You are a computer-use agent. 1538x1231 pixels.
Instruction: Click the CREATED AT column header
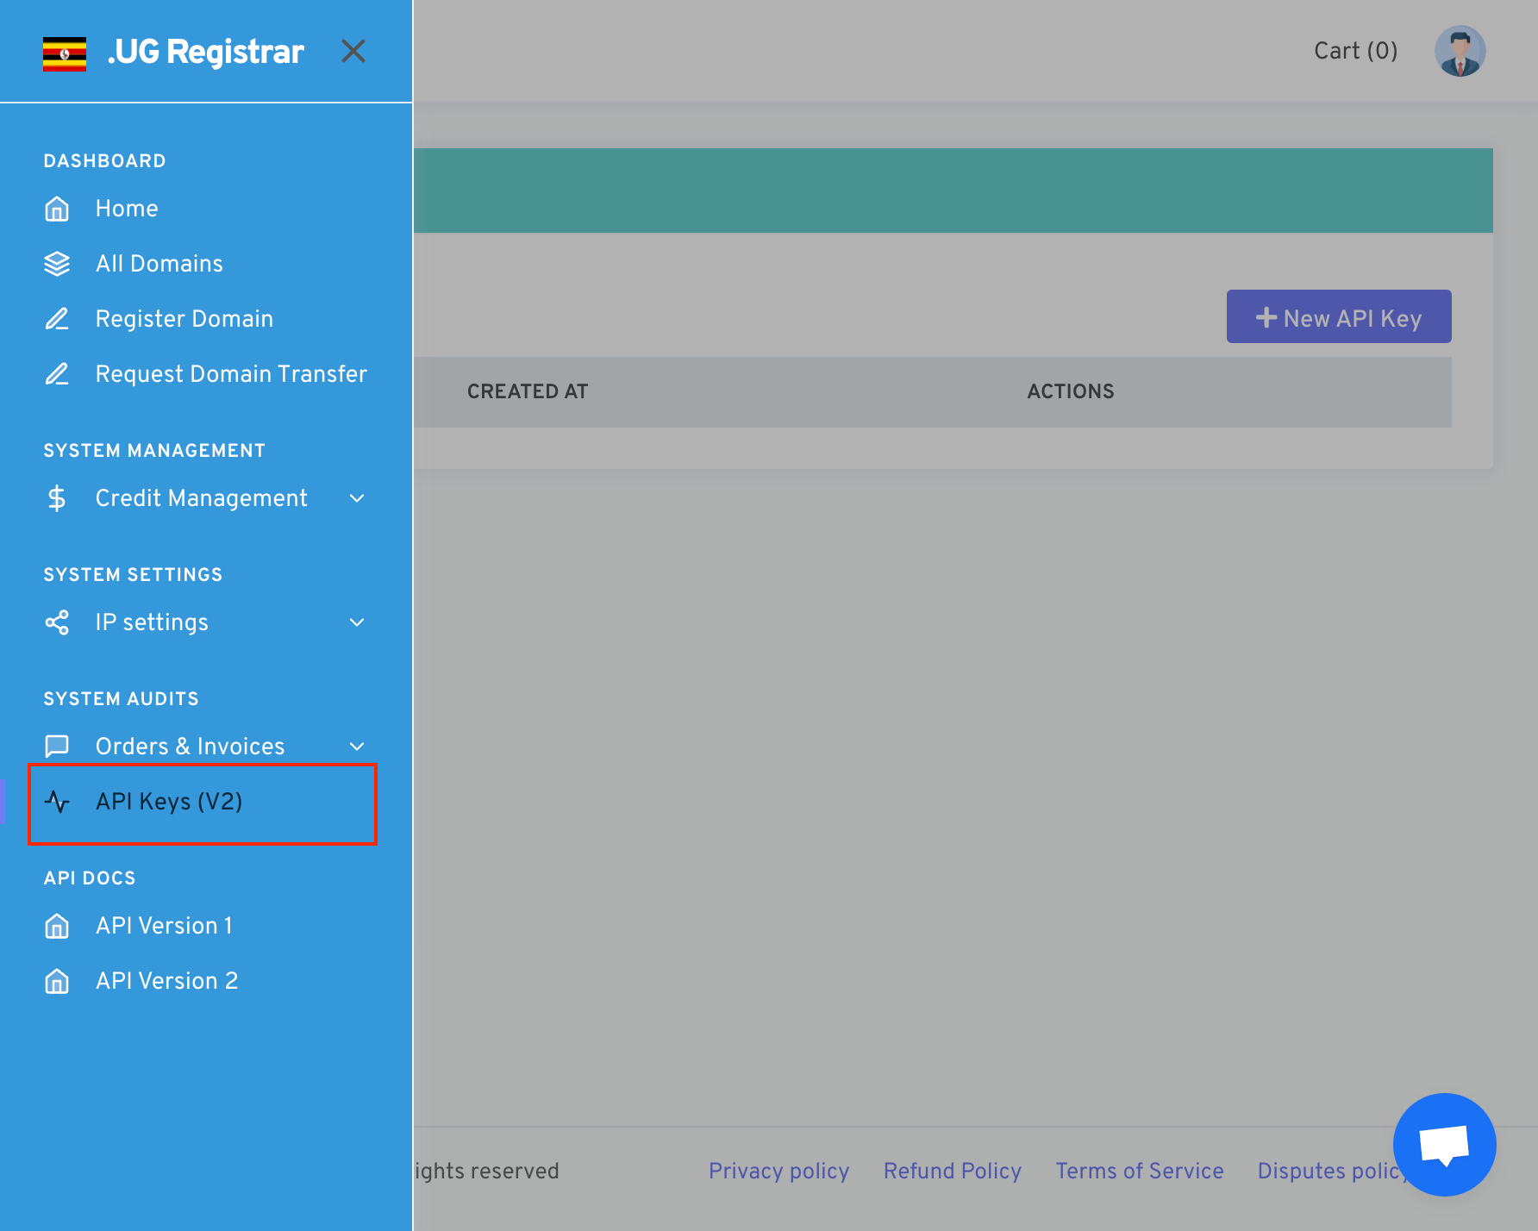tap(528, 391)
